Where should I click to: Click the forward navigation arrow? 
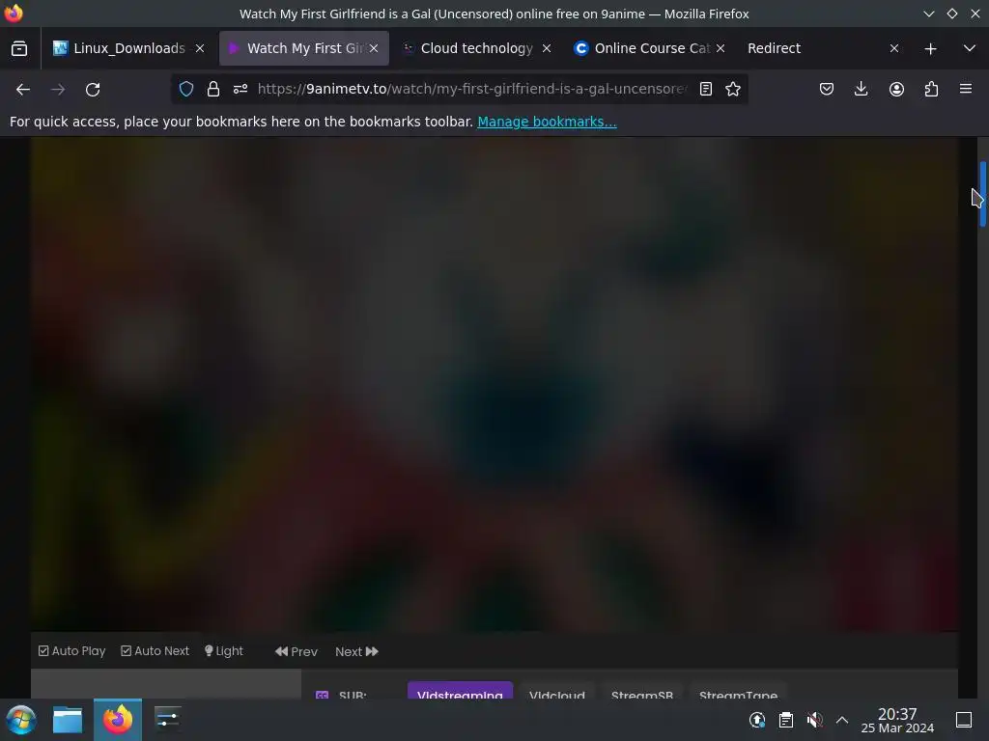tap(58, 90)
